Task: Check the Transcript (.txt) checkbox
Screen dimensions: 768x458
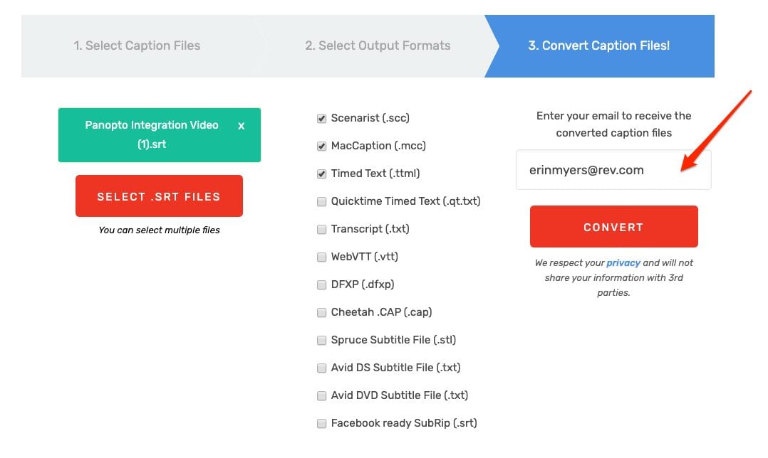Action: [x=322, y=230]
